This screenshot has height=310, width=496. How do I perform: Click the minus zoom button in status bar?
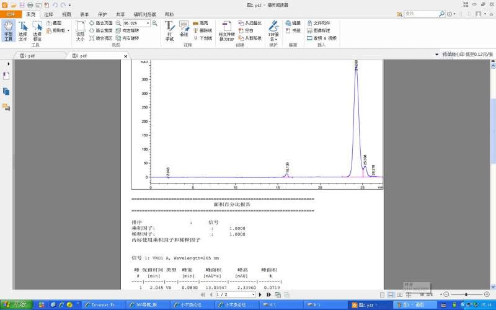pyautogui.click(x=446, y=294)
